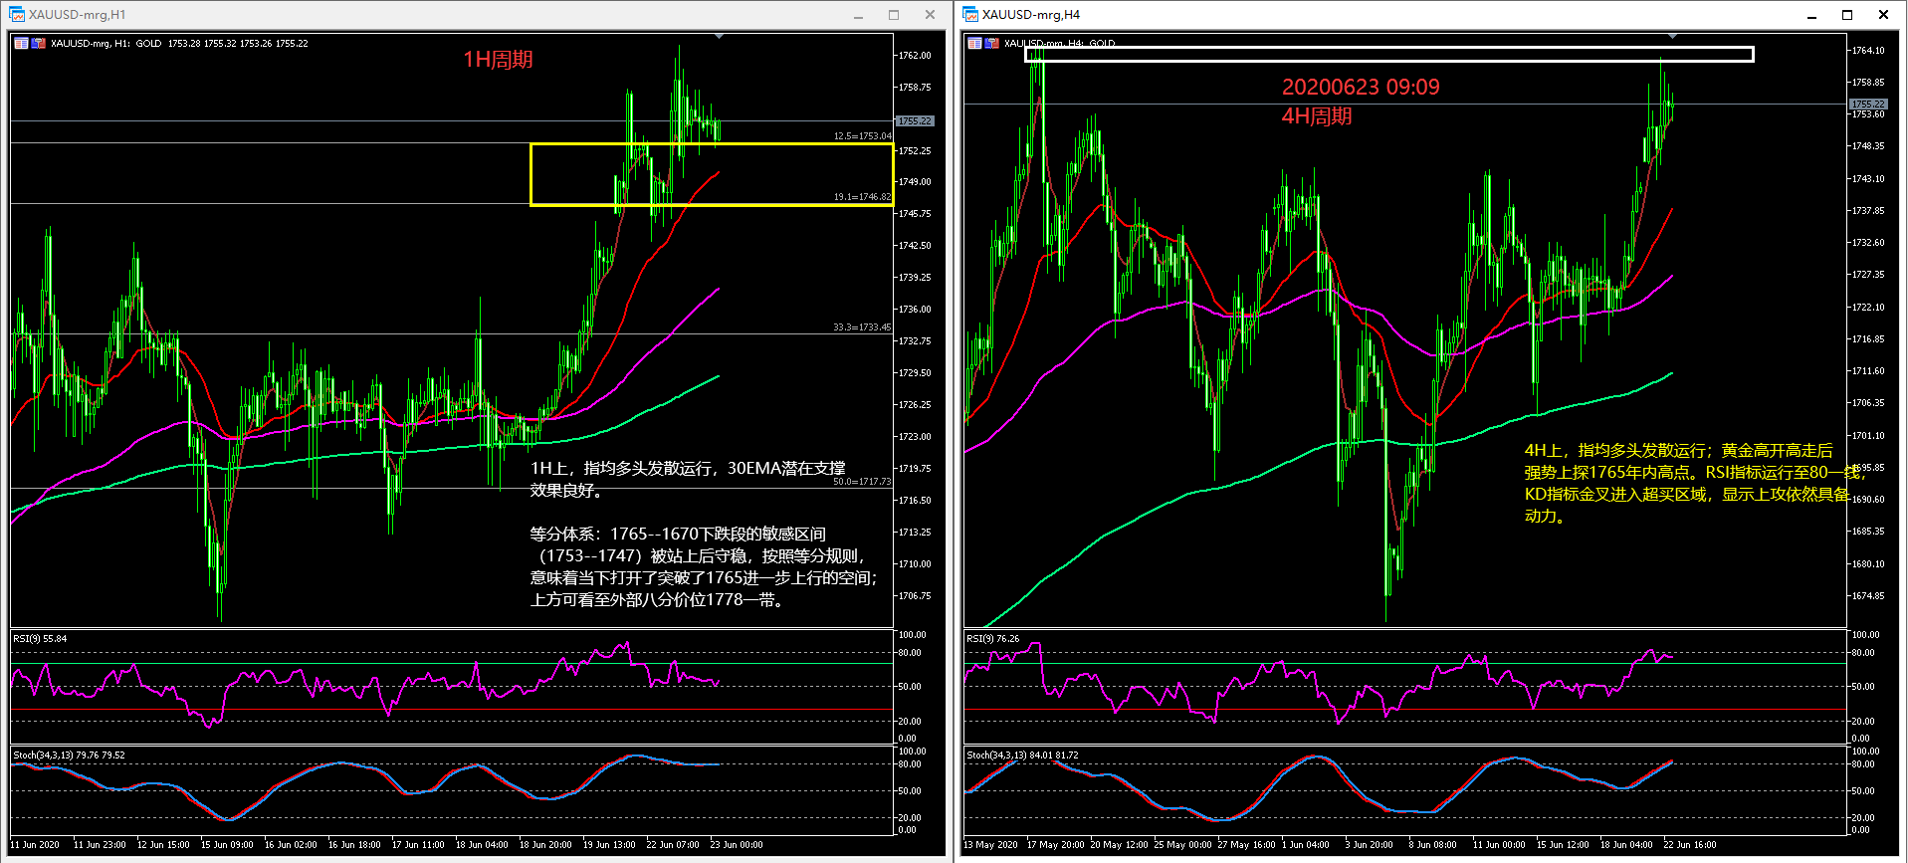
Task: Click the '20200623 09:09' timestamp label
Action: point(1361,88)
